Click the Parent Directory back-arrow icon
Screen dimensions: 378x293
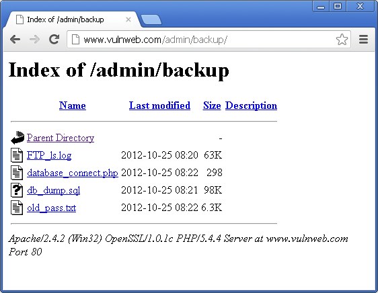point(17,138)
